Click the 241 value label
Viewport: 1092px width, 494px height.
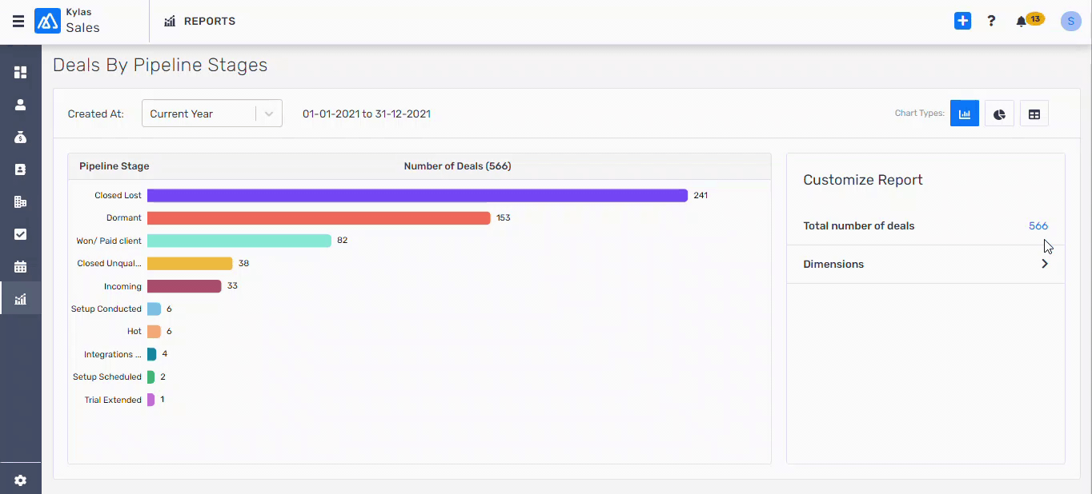701,195
